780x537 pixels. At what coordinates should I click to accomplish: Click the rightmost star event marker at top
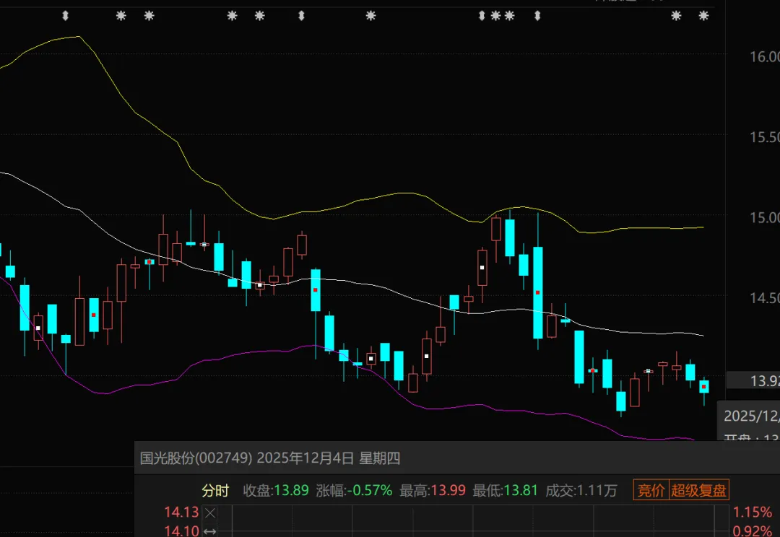tap(703, 15)
